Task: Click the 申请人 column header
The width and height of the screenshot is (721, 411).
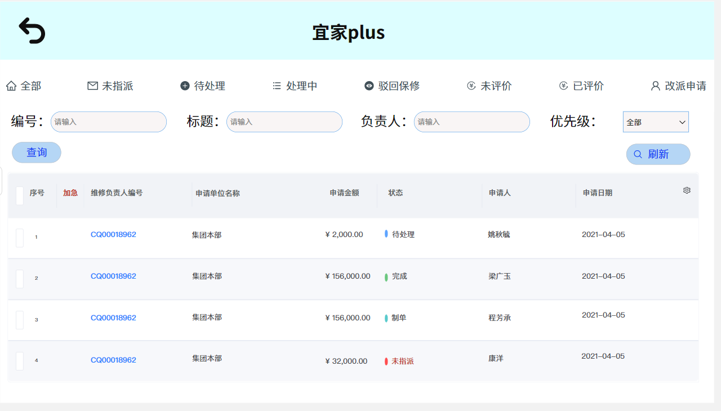Action: point(500,193)
